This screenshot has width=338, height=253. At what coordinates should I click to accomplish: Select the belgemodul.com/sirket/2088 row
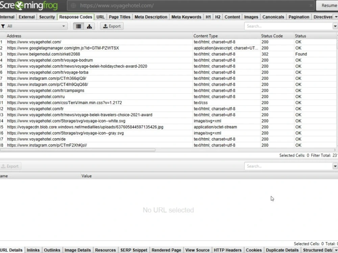click(168, 54)
